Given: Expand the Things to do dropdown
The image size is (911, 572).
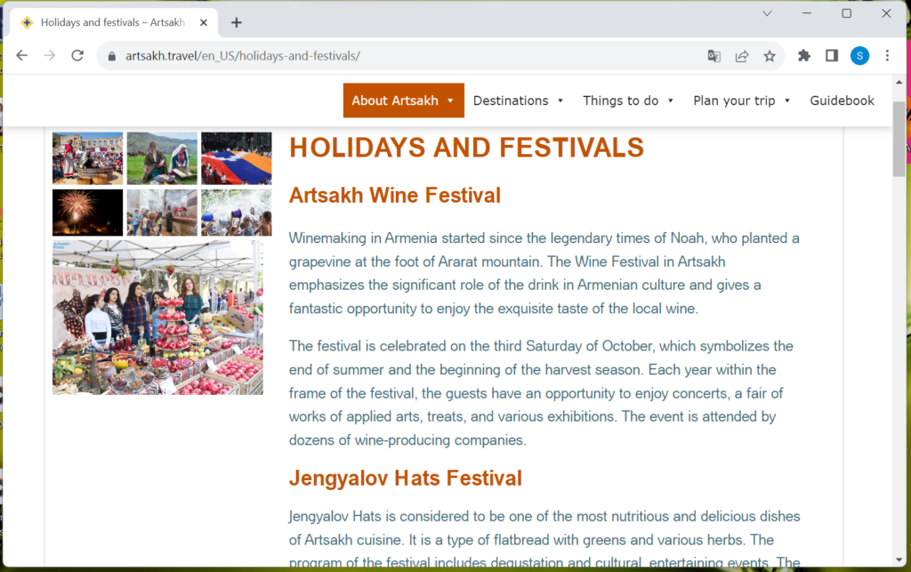Looking at the screenshot, I should click(x=628, y=101).
